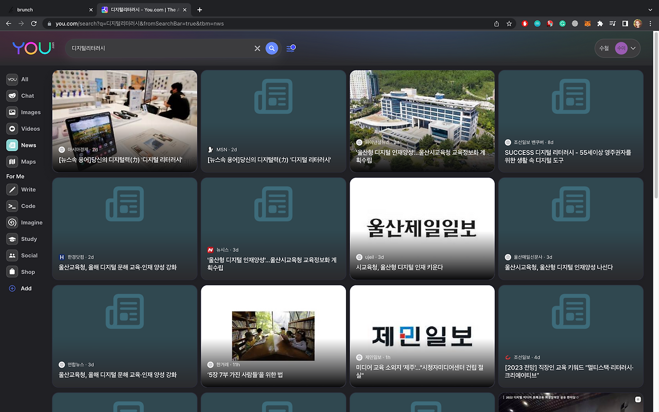
Task: Open the 아시아경제 article about 디지털 리터러시
Action: click(x=120, y=160)
